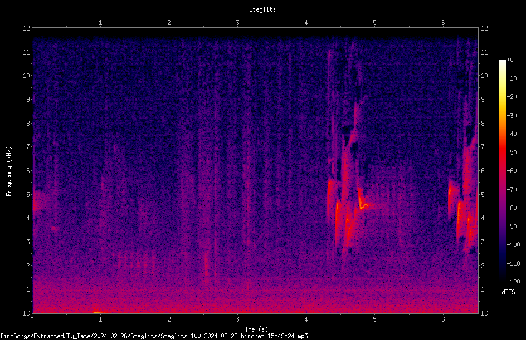Image resolution: width=526 pixels, height=340 pixels.
Task: Click the 8 kHz label on right axis
Action: point(483,124)
